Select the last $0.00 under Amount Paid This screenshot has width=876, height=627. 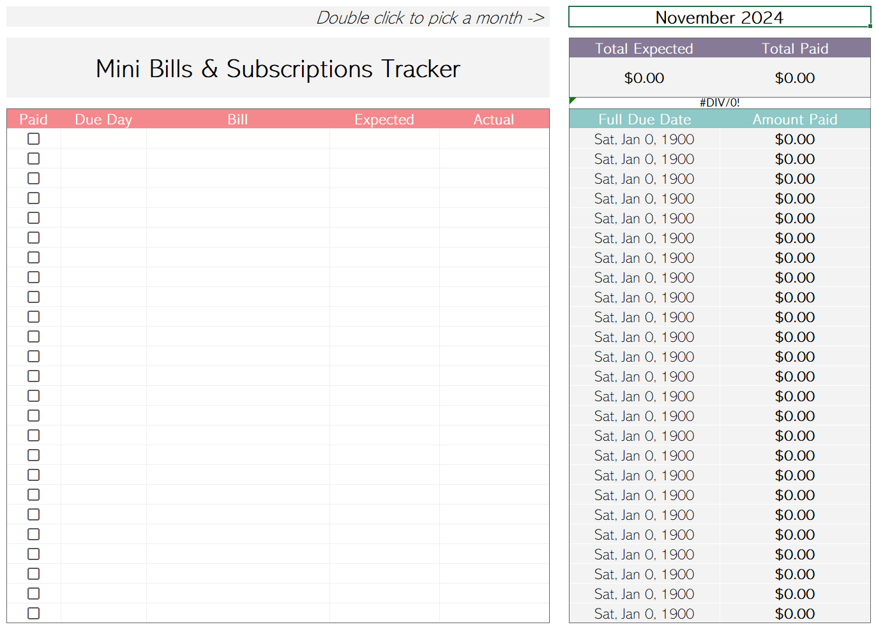(795, 614)
